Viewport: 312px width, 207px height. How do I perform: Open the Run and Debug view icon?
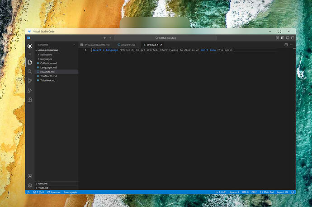(x=30, y=91)
